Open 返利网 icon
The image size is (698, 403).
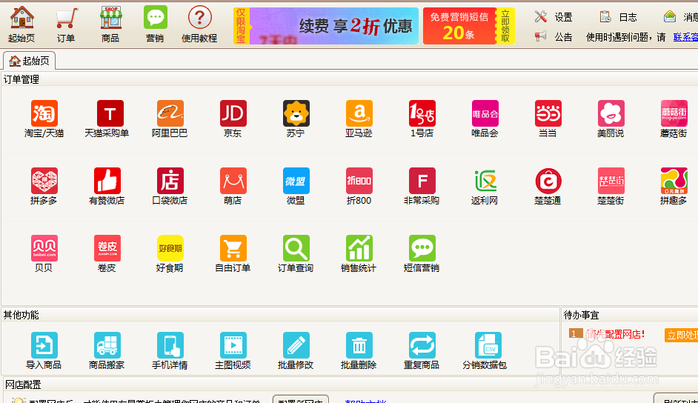pyautogui.click(x=485, y=187)
